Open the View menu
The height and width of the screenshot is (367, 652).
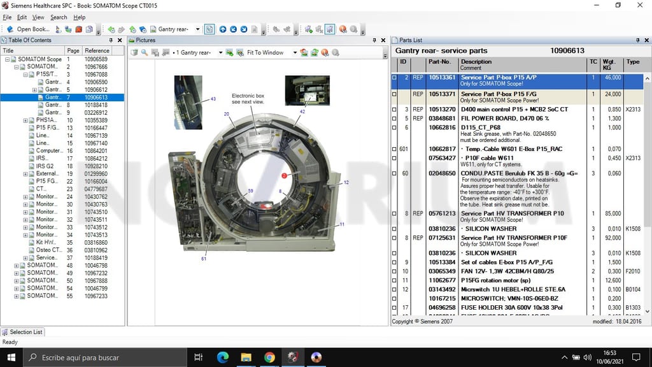pyautogui.click(x=38, y=17)
